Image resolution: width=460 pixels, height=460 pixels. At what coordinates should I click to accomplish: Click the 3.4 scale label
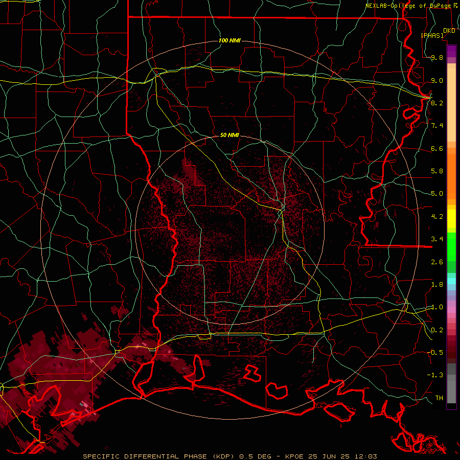(x=437, y=239)
